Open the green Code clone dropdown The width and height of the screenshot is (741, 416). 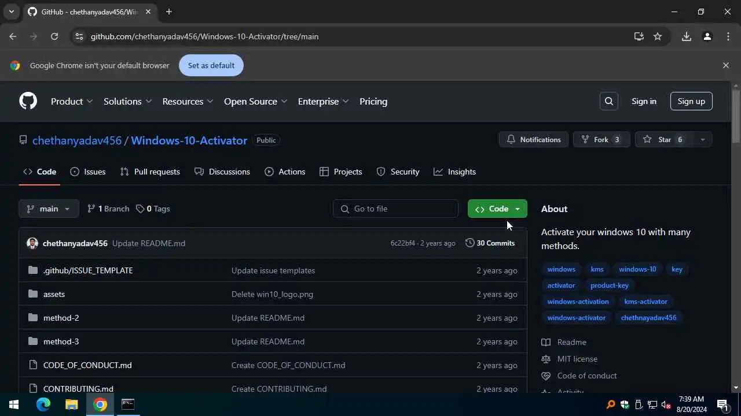tap(497, 209)
